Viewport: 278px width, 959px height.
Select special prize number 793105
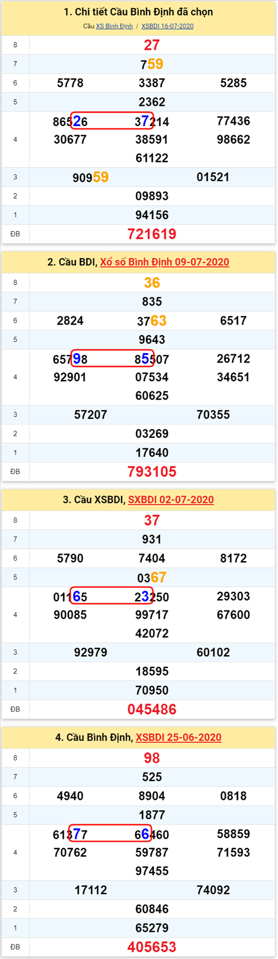[x=152, y=472]
